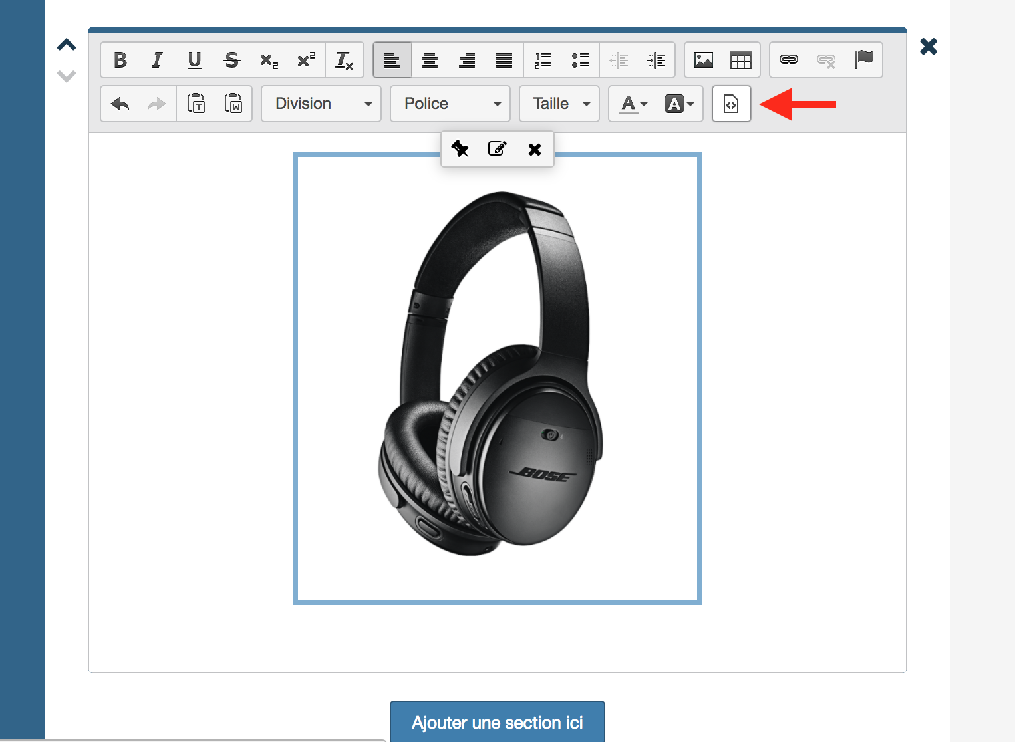The height and width of the screenshot is (742, 1015).
Task: Close the section editor
Action: click(929, 47)
